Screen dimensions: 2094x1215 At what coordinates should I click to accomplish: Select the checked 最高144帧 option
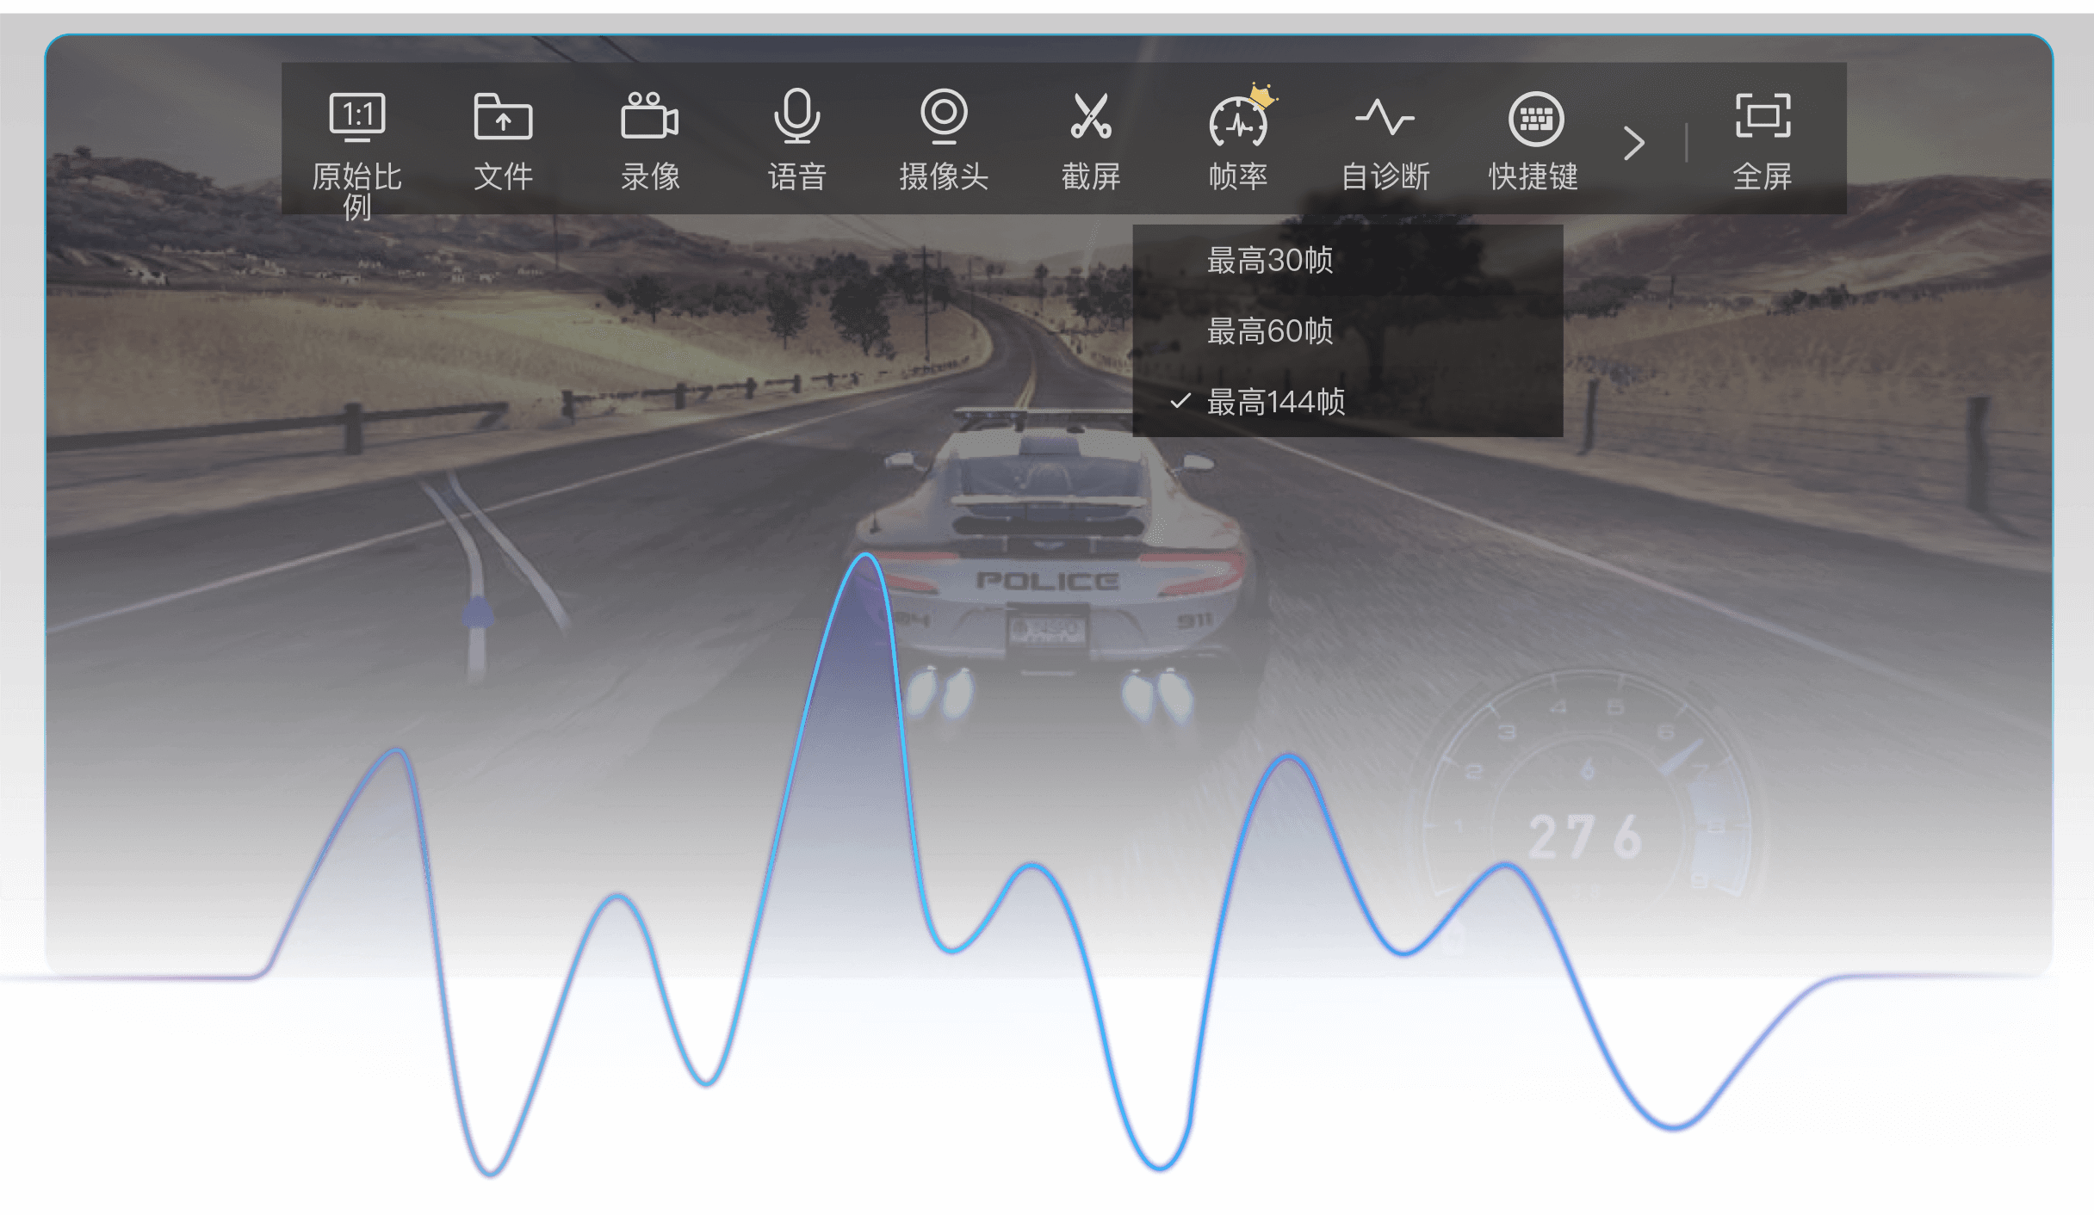pos(1347,402)
